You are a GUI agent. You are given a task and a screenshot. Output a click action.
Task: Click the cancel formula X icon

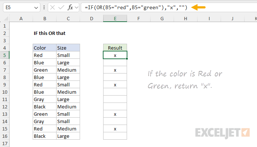click(53, 7)
